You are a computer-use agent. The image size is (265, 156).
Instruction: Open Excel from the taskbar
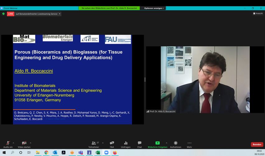click(x=98, y=153)
